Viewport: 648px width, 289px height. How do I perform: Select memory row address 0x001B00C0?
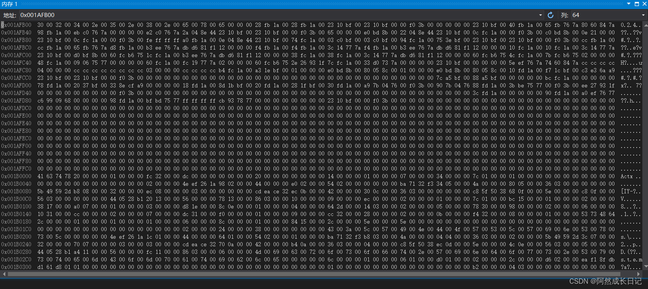click(16, 199)
